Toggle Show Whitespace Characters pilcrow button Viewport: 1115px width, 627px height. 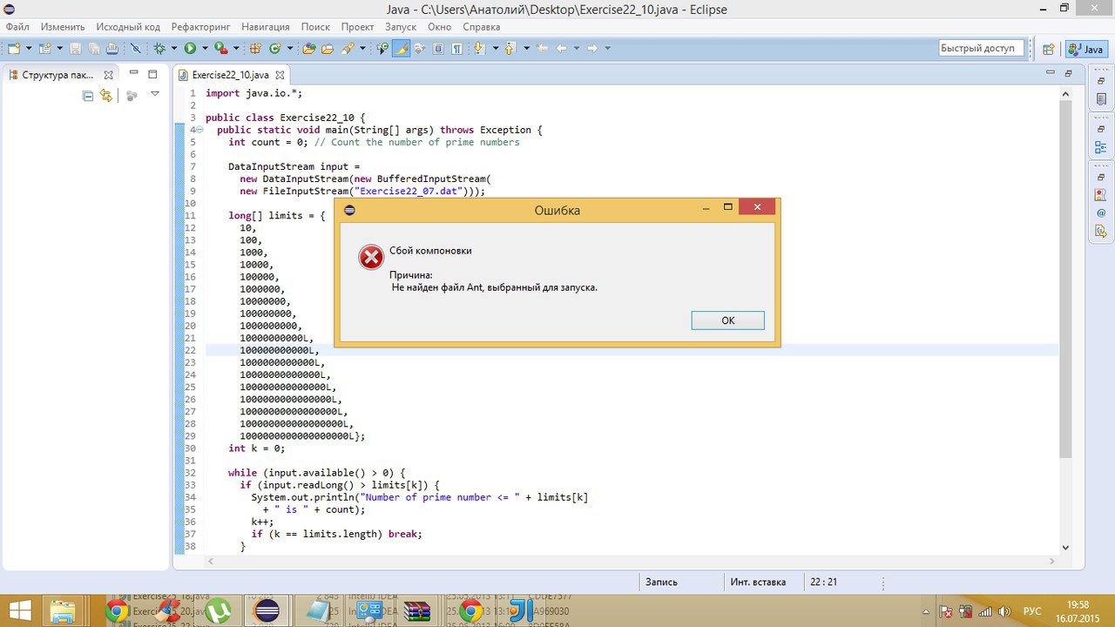(x=456, y=49)
